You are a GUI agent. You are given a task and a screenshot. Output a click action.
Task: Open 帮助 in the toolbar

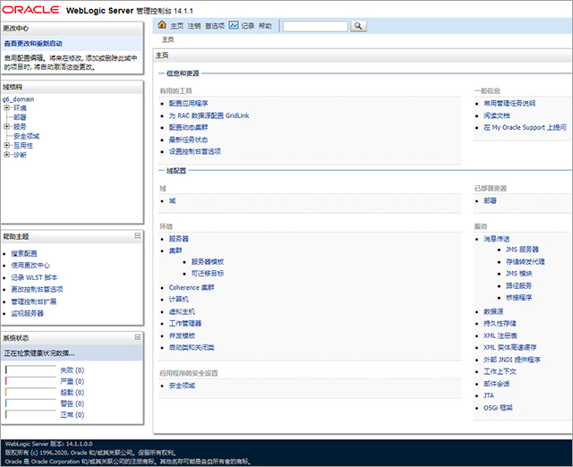(265, 26)
